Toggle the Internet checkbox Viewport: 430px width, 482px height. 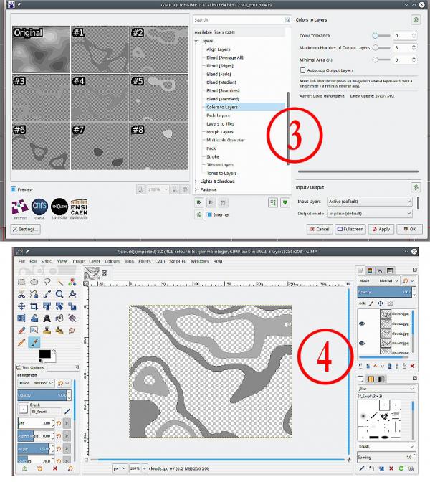click(x=209, y=214)
